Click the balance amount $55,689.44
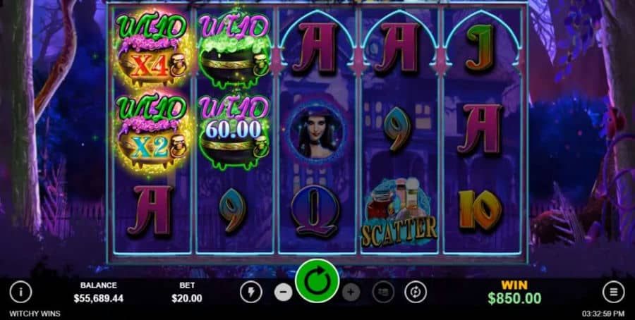The width and height of the screenshot is (635, 320). point(98,299)
